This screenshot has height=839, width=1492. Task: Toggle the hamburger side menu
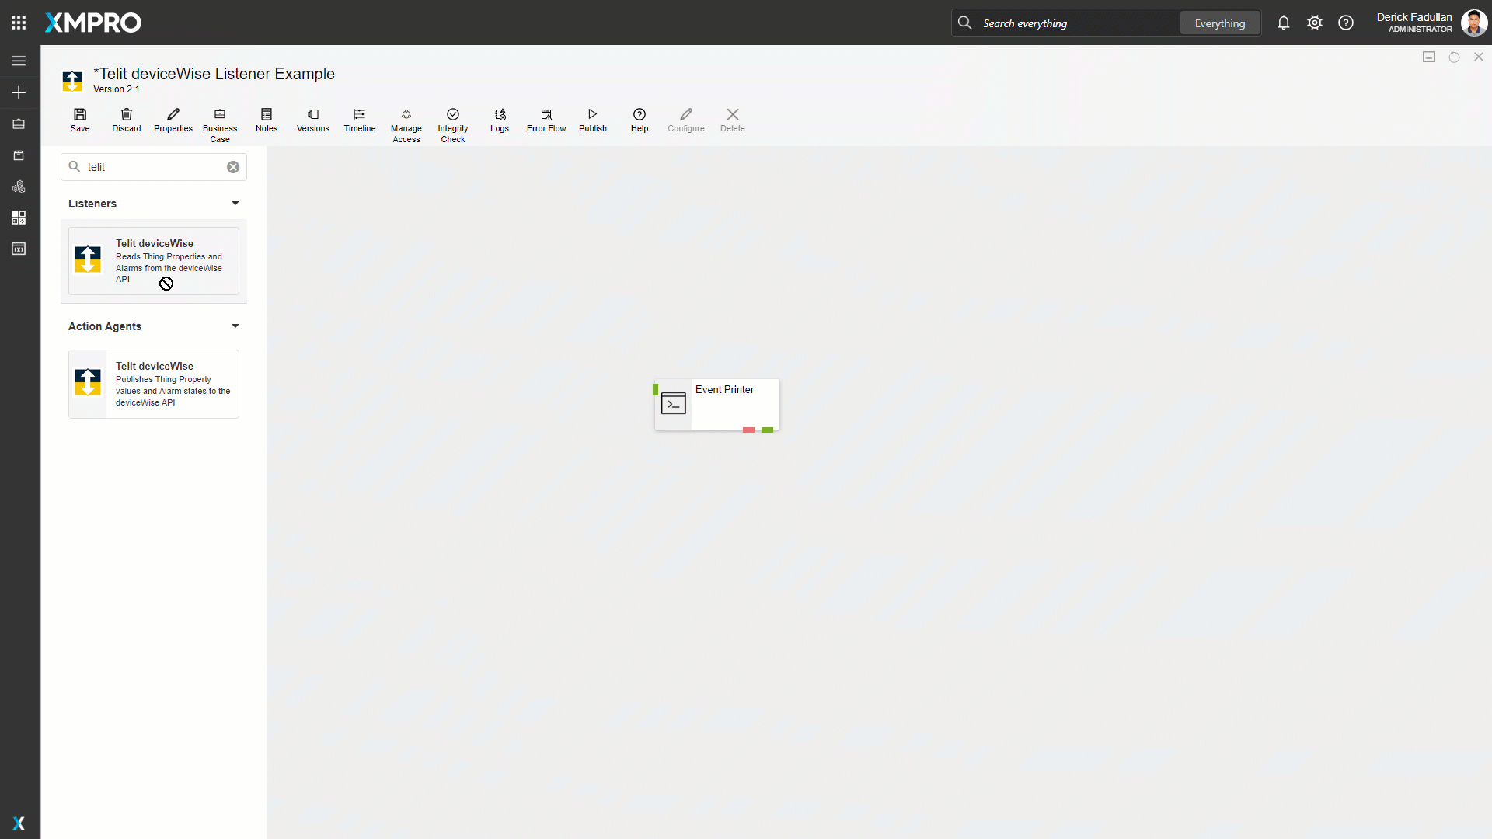(19, 61)
